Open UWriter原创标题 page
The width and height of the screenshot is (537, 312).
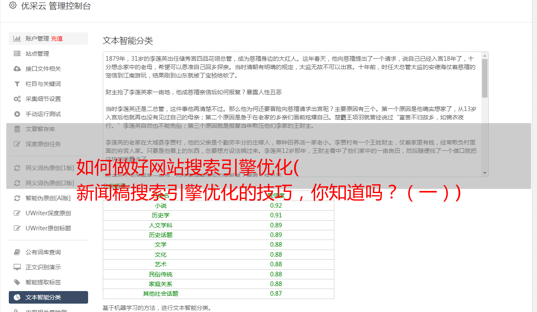click(48, 228)
